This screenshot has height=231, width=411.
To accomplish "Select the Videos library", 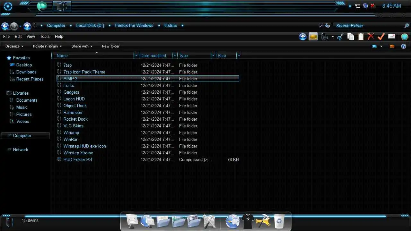I will click(23, 122).
